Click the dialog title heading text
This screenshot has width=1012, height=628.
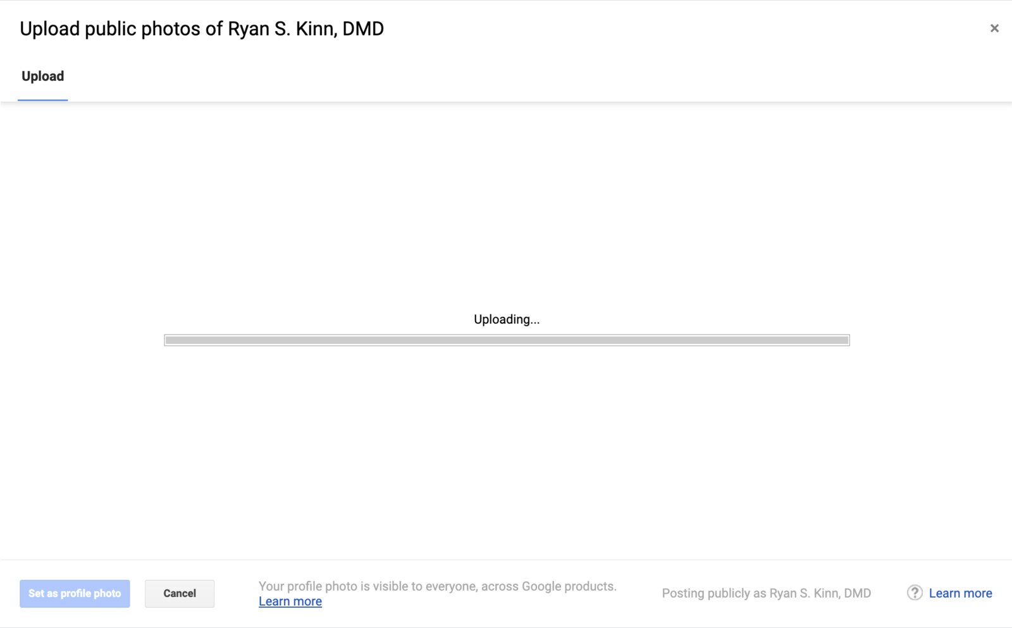(202, 29)
